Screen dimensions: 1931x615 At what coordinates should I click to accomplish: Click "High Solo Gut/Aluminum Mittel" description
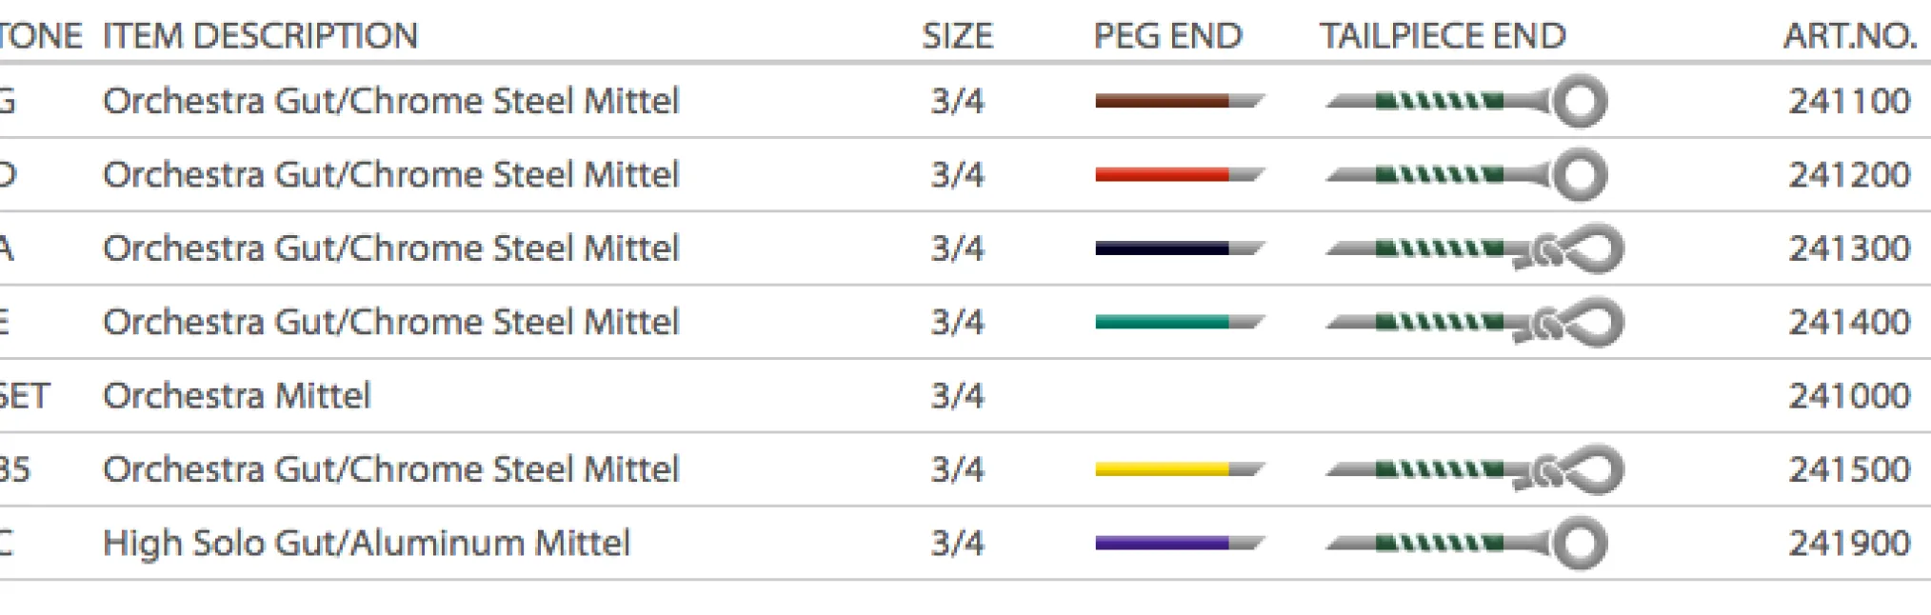pos(367,544)
